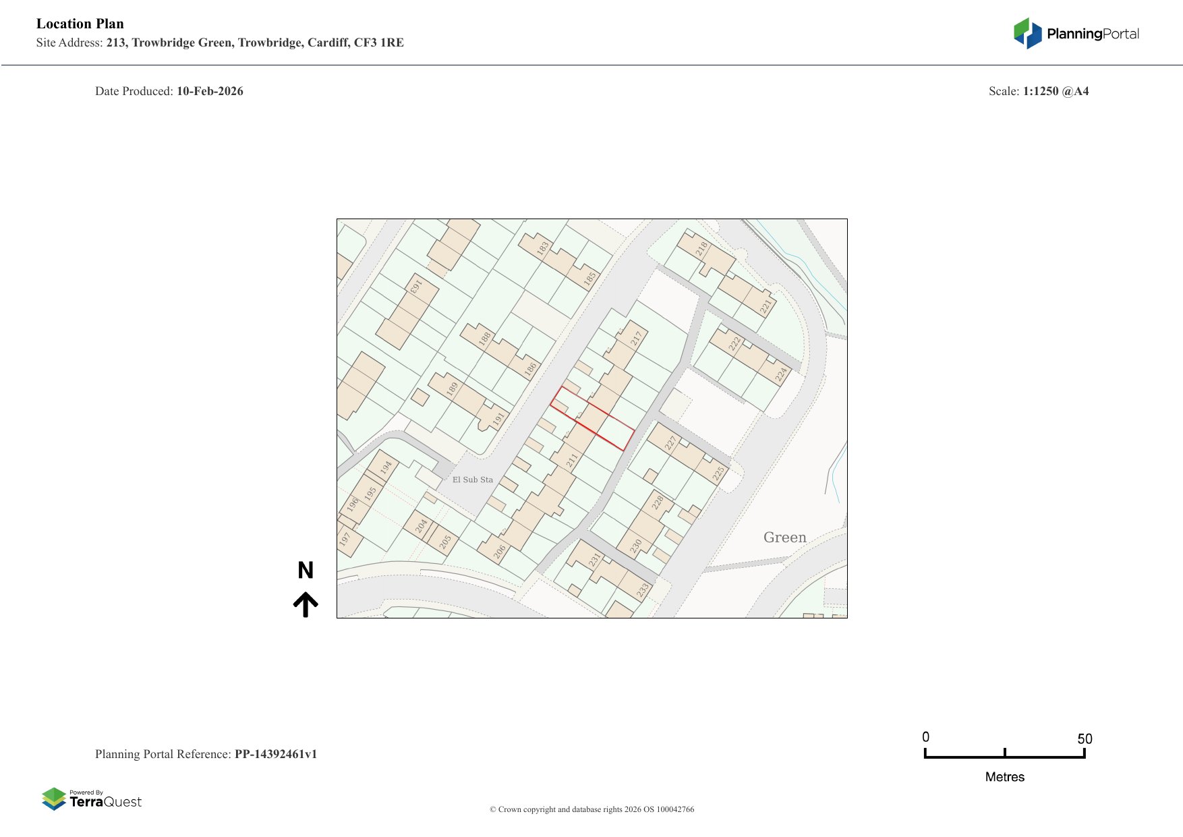This screenshot has height=837, width=1183.
Task: Select house number 183 on the map
Action: point(542,248)
